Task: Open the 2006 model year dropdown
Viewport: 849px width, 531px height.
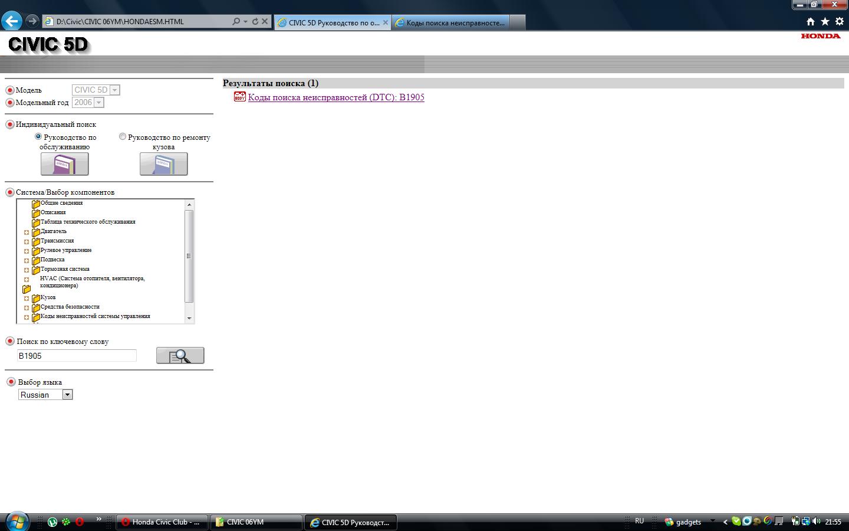Action: 88,103
